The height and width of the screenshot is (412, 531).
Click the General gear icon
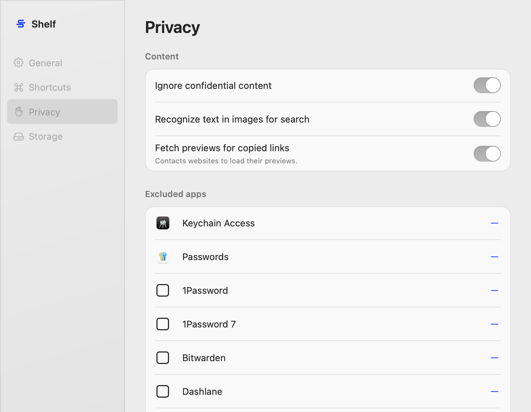point(19,63)
